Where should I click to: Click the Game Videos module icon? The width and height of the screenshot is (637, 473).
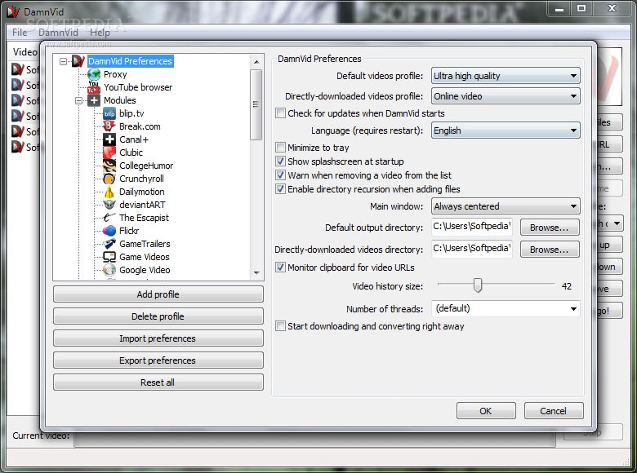[109, 257]
